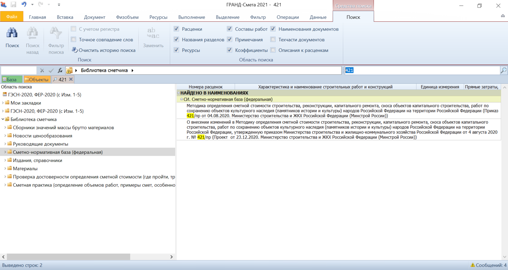Enable Точное совпадение слов
The width and height of the screenshot is (508, 270).
tap(73, 40)
